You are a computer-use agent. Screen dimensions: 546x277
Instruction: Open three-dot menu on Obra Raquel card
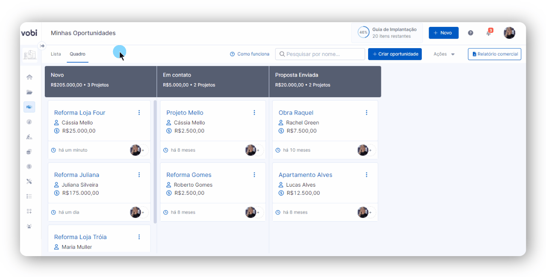[366, 113]
